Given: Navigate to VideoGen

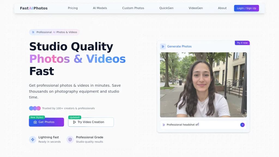Looking at the screenshot, I should point(196,8).
